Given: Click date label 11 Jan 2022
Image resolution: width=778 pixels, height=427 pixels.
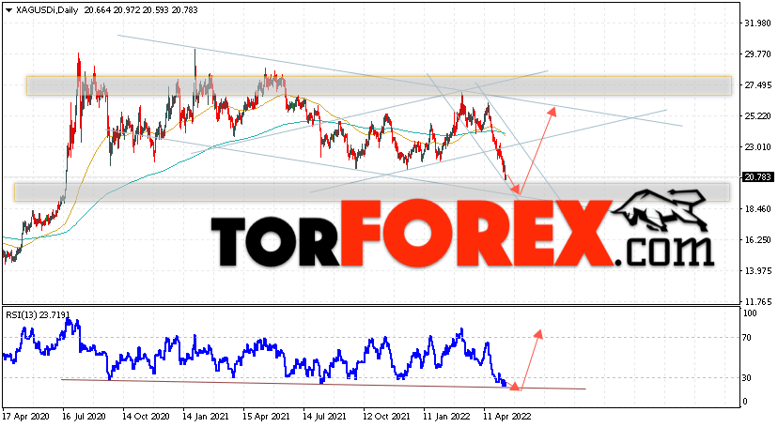Looking at the screenshot, I should tap(446, 416).
